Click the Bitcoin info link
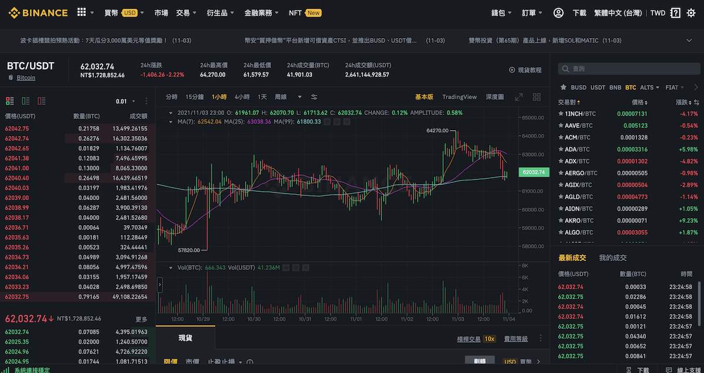Viewport: 704px width, 373px height. tap(26, 77)
